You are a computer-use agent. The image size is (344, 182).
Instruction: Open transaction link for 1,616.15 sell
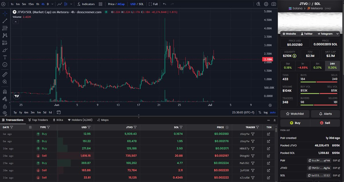point(268,156)
